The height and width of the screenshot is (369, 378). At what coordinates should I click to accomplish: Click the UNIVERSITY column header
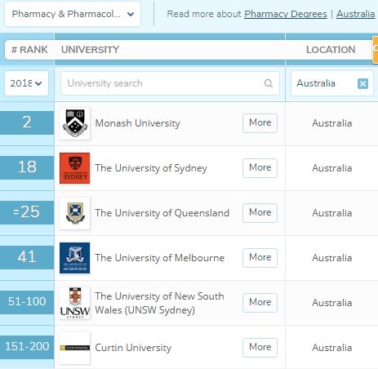click(x=90, y=50)
